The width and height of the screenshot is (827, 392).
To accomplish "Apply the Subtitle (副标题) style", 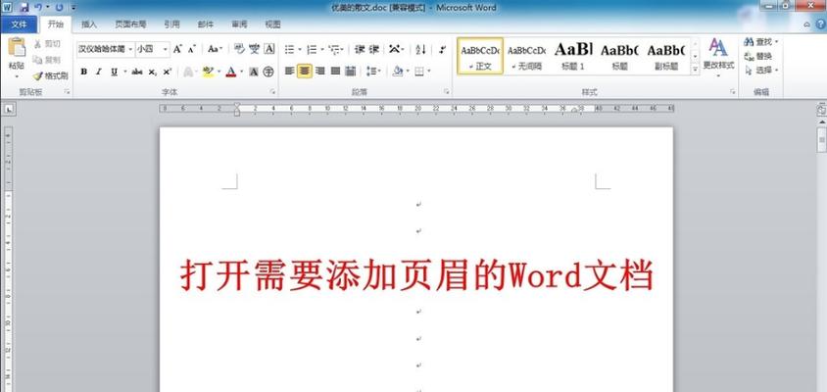I will [x=666, y=56].
